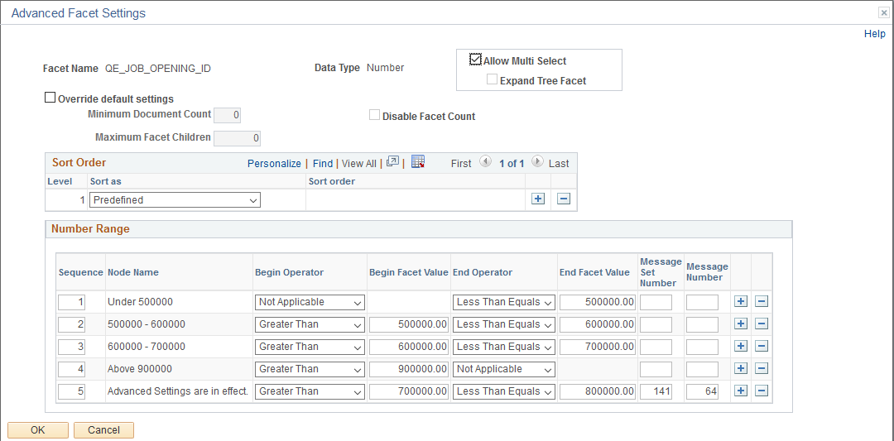Delete the 500000 - 600000 range row
This screenshot has height=441, width=894.
coord(762,324)
